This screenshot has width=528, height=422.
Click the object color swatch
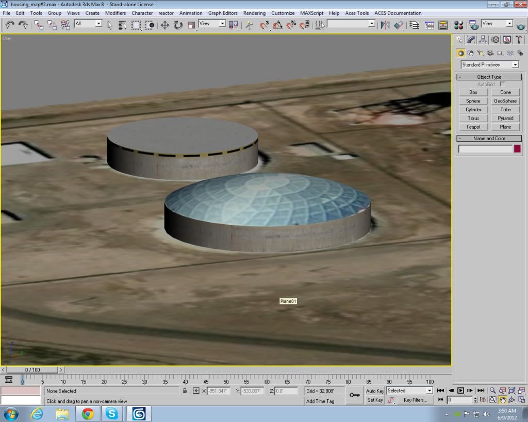tap(517, 149)
